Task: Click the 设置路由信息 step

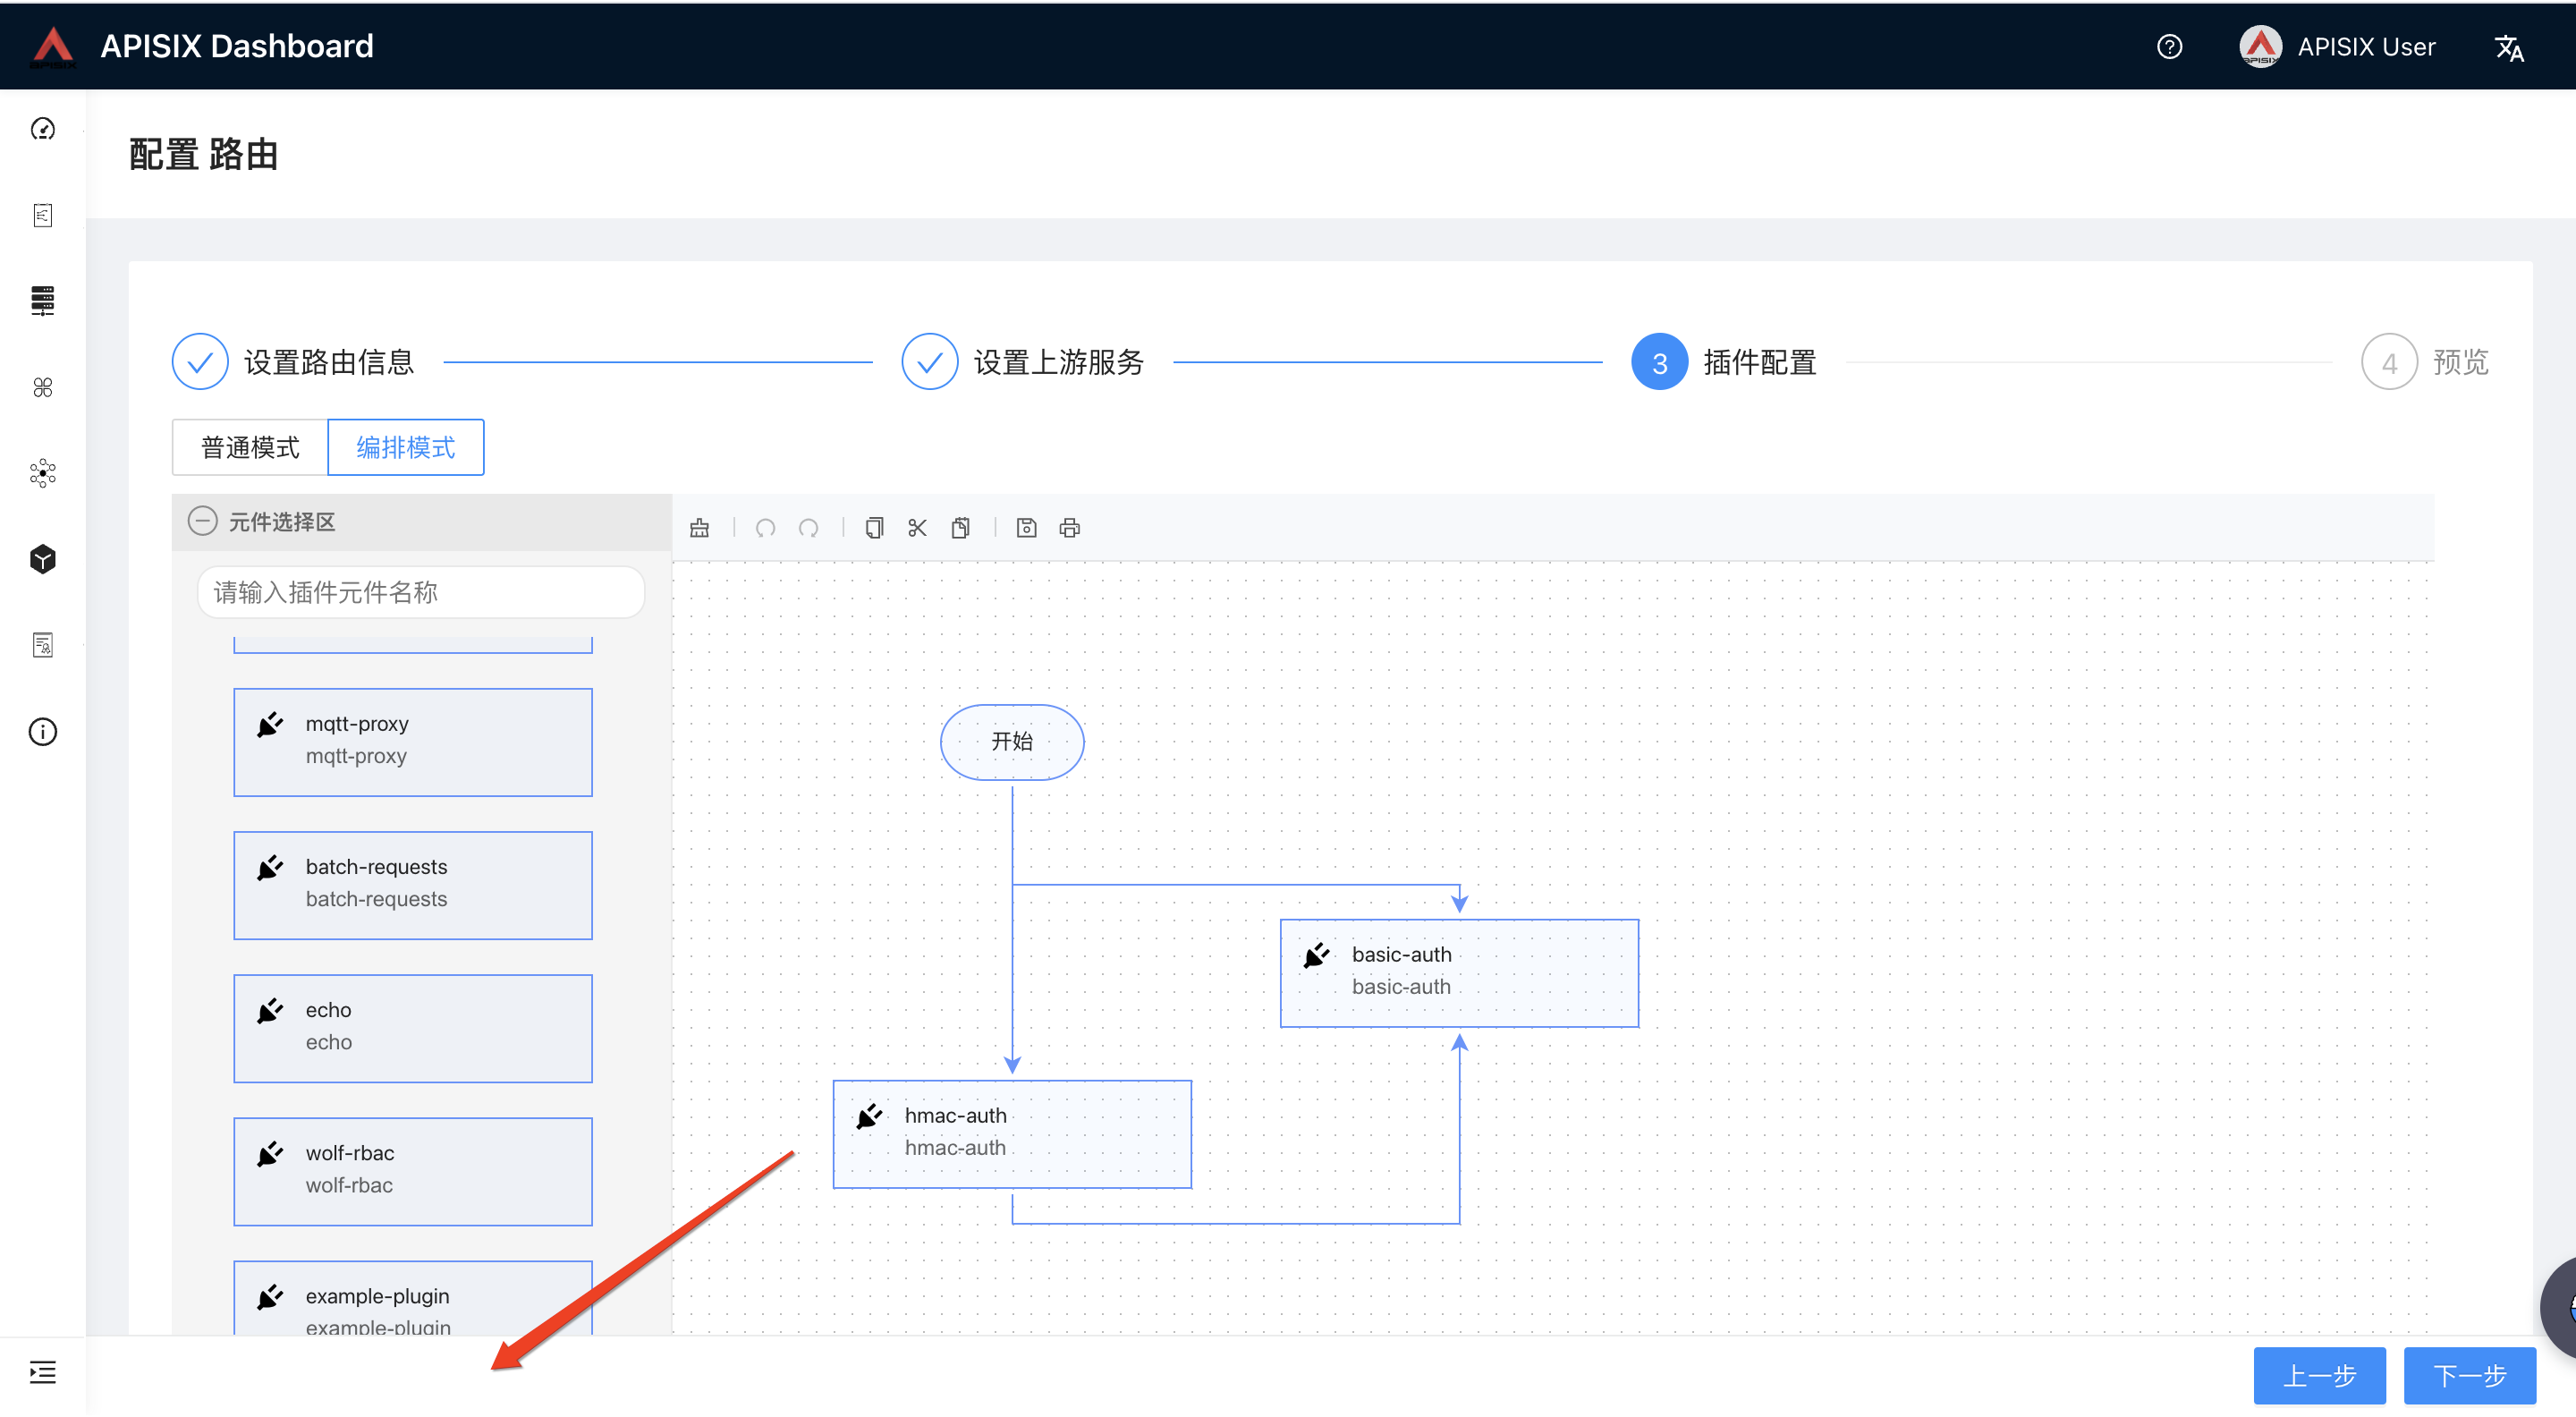Action: (293, 362)
